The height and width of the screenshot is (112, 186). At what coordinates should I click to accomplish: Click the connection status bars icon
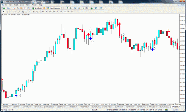point(166,110)
